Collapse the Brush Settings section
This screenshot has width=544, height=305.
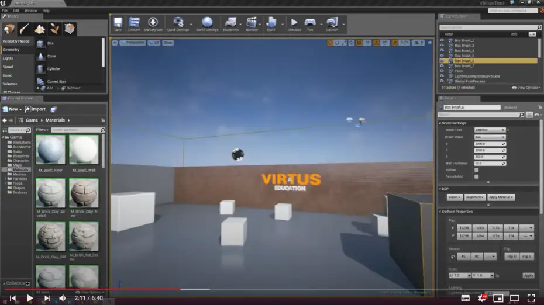click(440, 123)
